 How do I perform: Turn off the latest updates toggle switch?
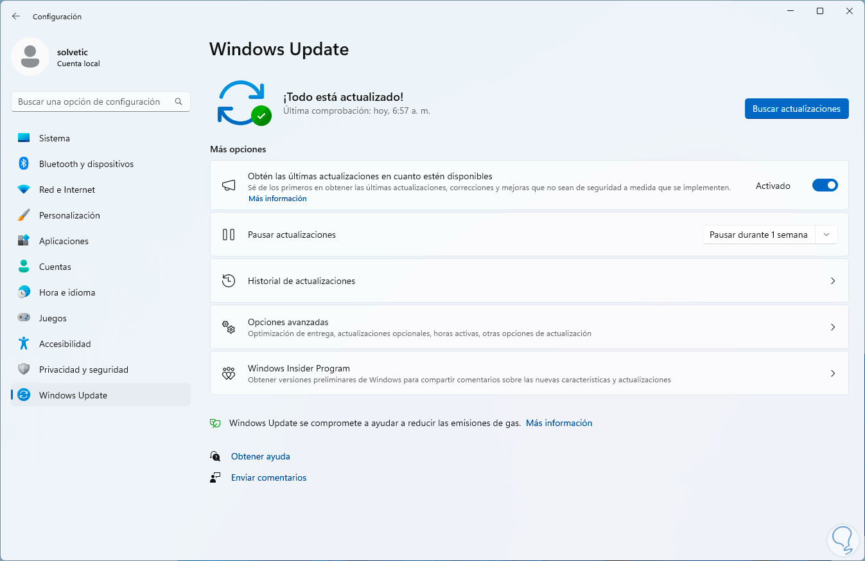pos(825,186)
